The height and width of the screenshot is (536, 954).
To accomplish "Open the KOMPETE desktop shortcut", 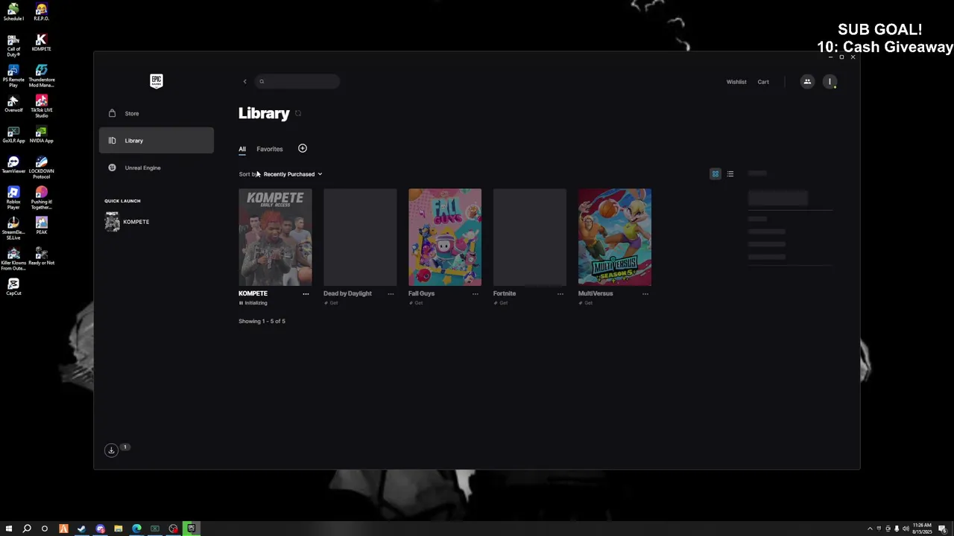I will 41,42.
